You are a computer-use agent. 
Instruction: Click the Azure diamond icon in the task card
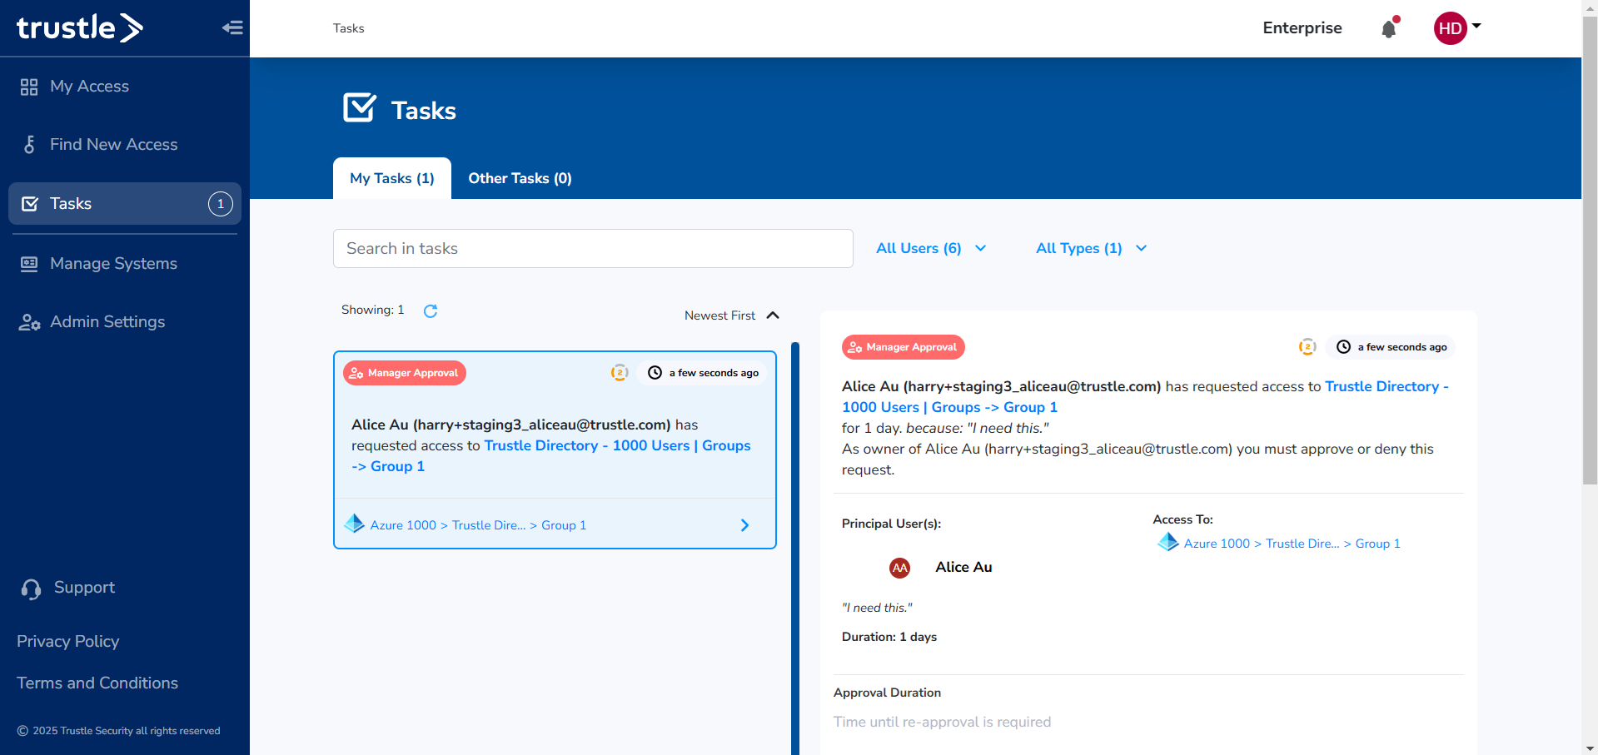[x=355, y=524]
